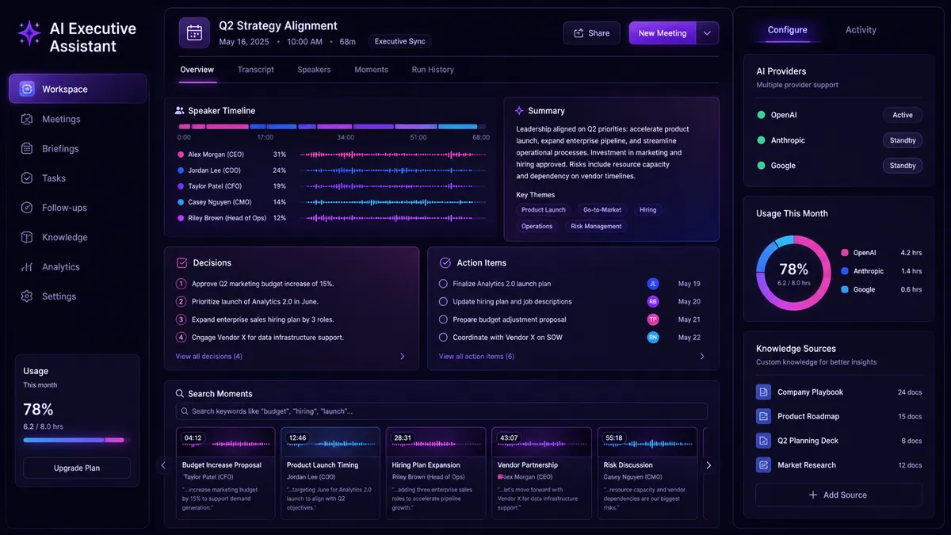
Task: Open the Follow-ups sidebar icon
Action: (27, 208)
